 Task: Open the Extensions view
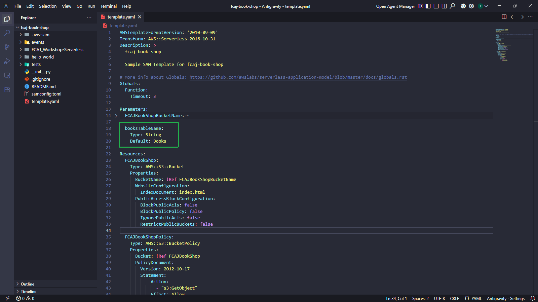click(7, 89)
